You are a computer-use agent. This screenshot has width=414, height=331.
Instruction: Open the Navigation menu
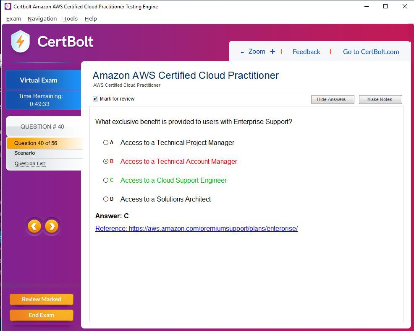42,19
